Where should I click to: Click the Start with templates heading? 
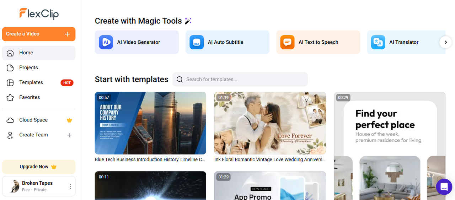tap(132, 79)
